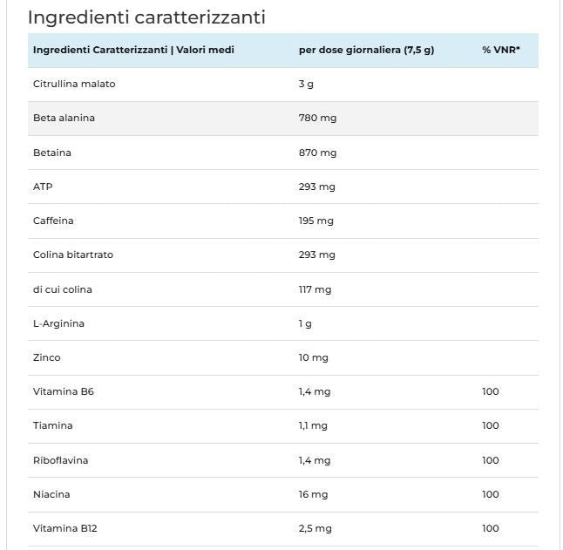The height and width of the screenshot is (550, 563).
Task: Select the 'di cui colina' text
Action: point(62,289)
